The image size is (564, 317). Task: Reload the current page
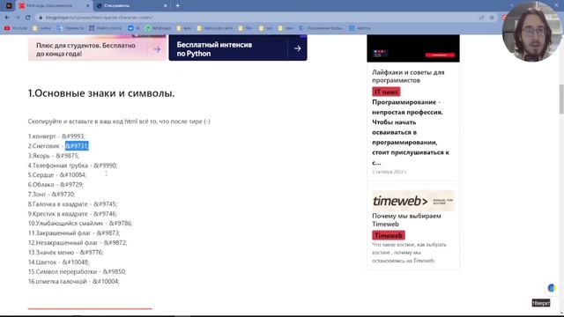[x=27, y=18]
